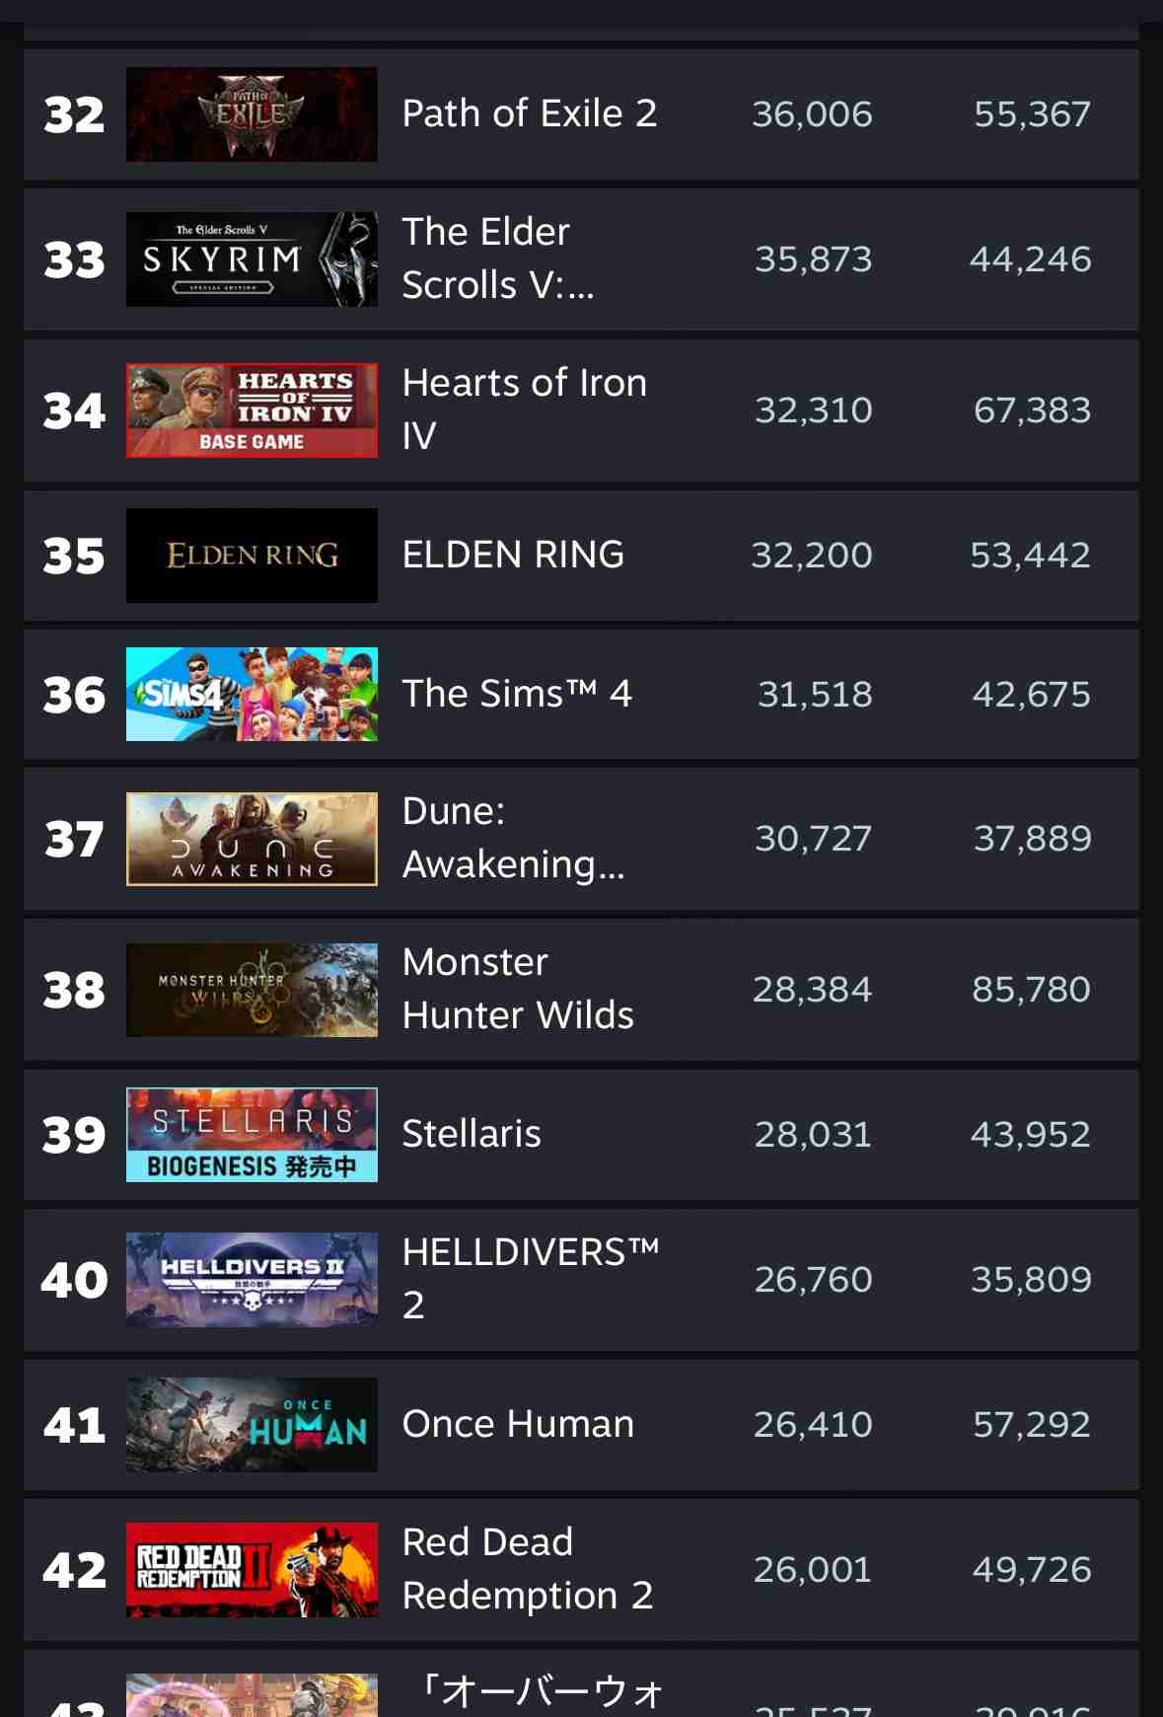Click The Sims 4 title link
This screenshot has height=1717, width=1163.
[x=517, y=694]
